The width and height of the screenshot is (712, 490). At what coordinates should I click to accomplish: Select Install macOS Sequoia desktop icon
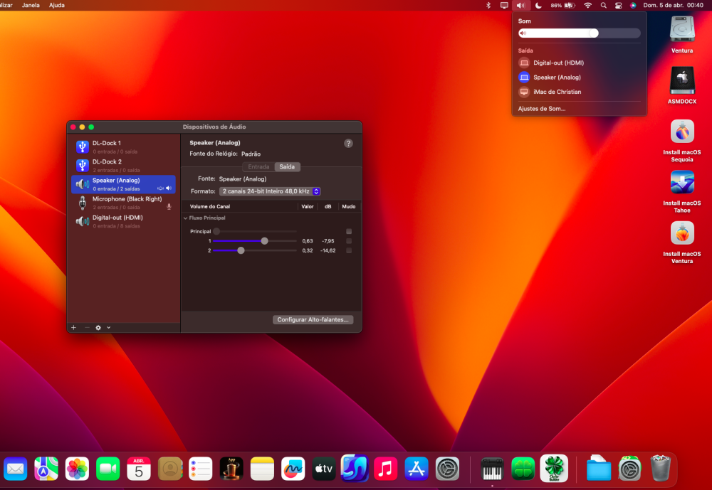tap(682, 132)
